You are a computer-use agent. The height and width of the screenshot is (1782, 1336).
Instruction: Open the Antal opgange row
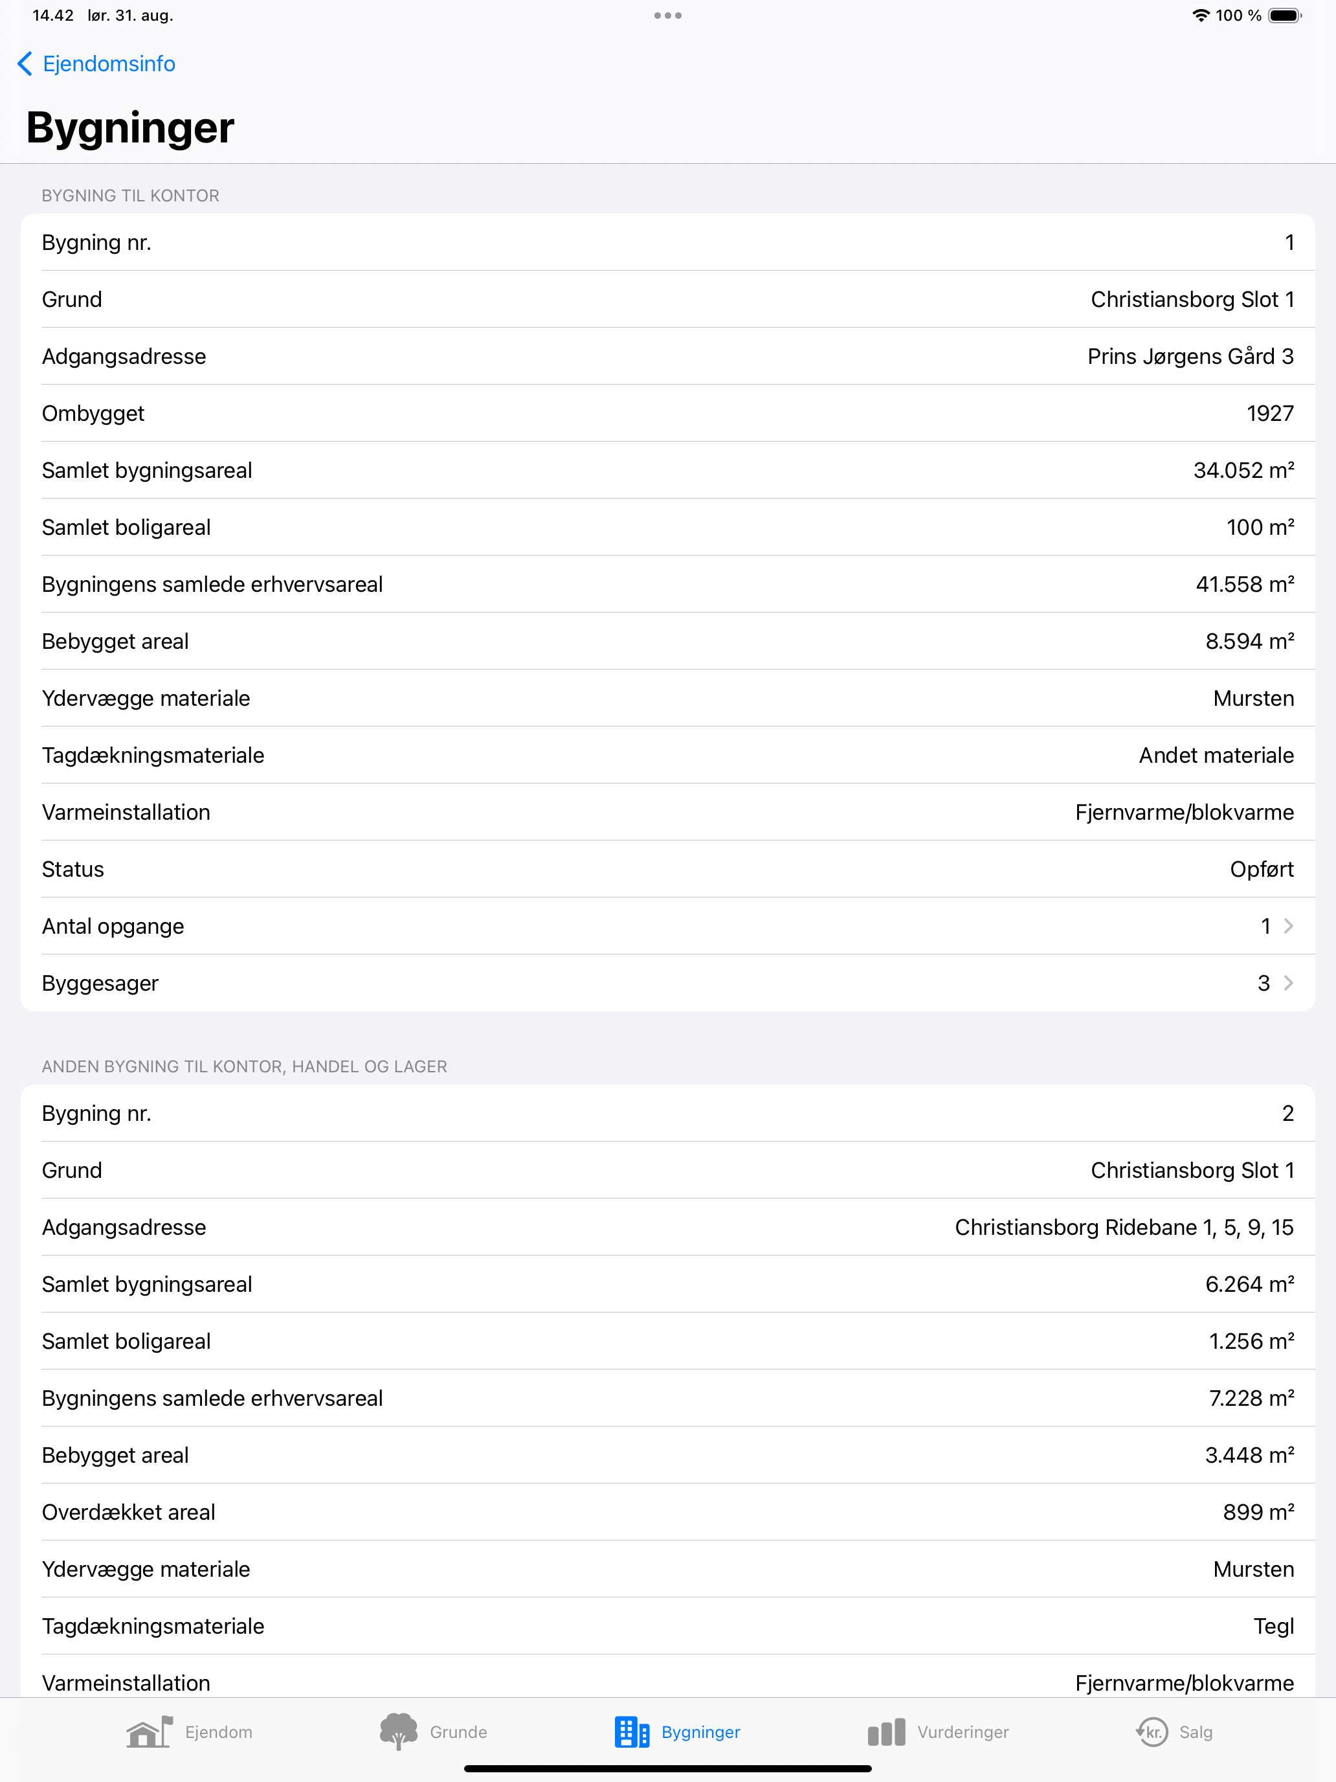pos(667,927)
